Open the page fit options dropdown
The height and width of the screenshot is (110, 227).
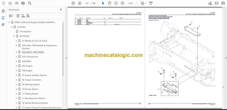[143, 3]
